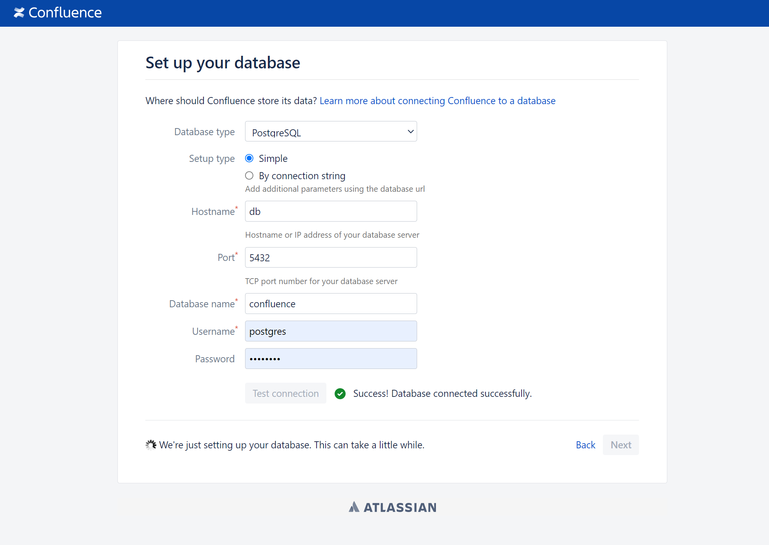
Task: Click the Confluence logo icon in header
Action: [19, 13]
